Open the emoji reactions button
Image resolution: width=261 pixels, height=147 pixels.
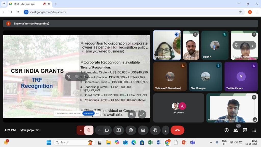[131, 130]
